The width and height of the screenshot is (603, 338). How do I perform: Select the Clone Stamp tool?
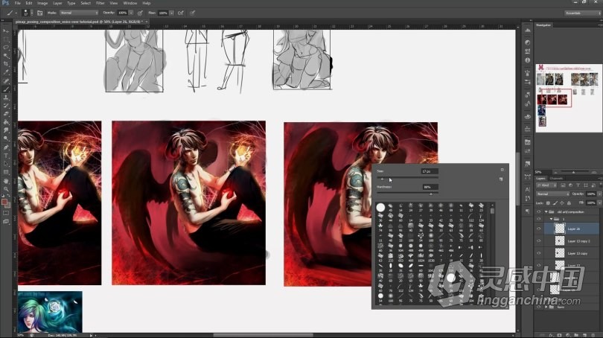click(6, 98)
